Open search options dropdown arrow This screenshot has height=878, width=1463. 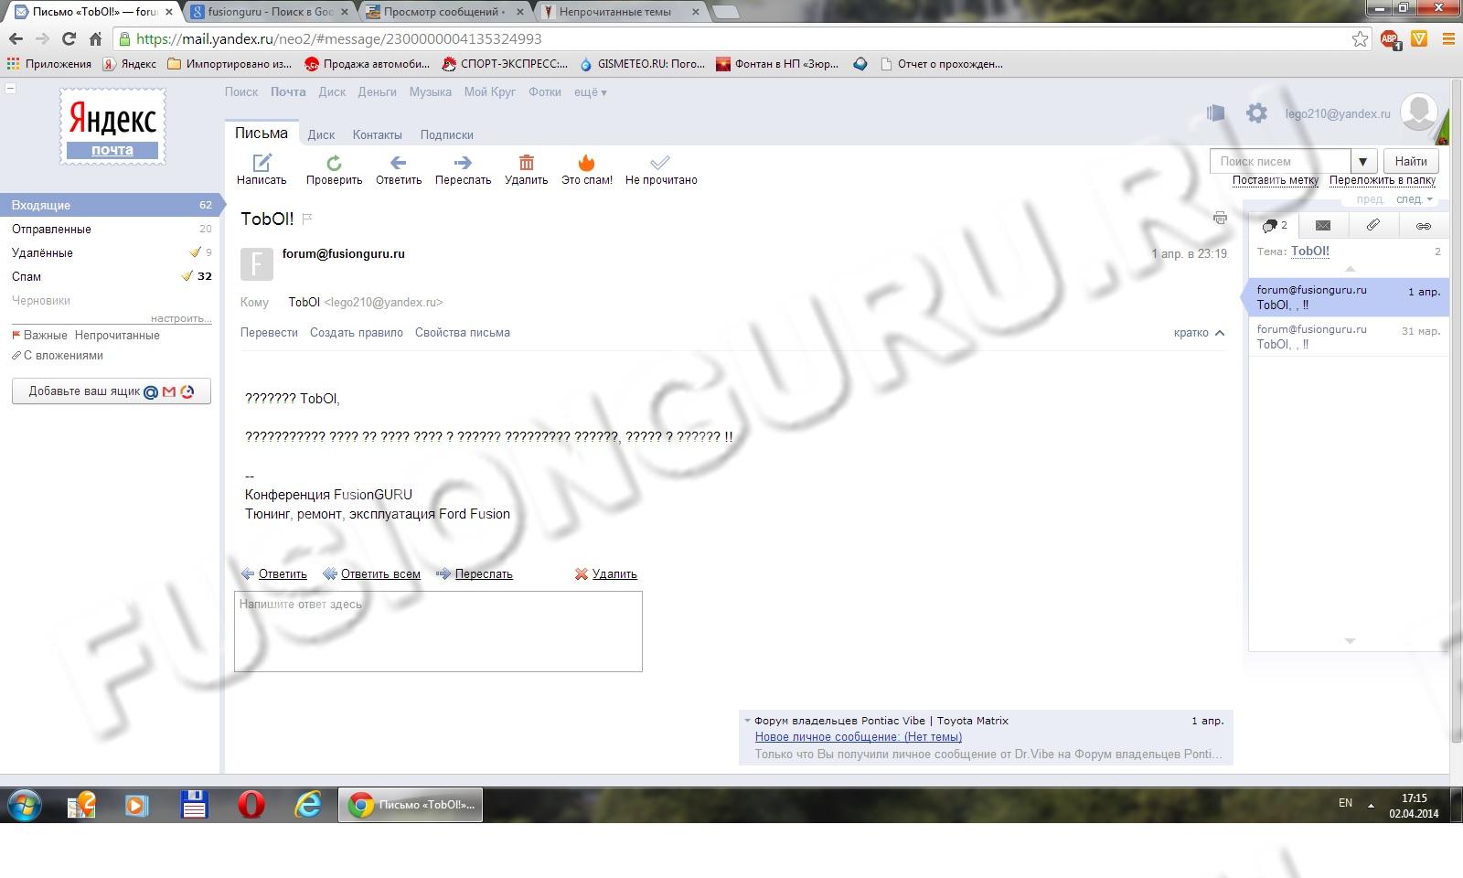click(x=1362, y=161)
